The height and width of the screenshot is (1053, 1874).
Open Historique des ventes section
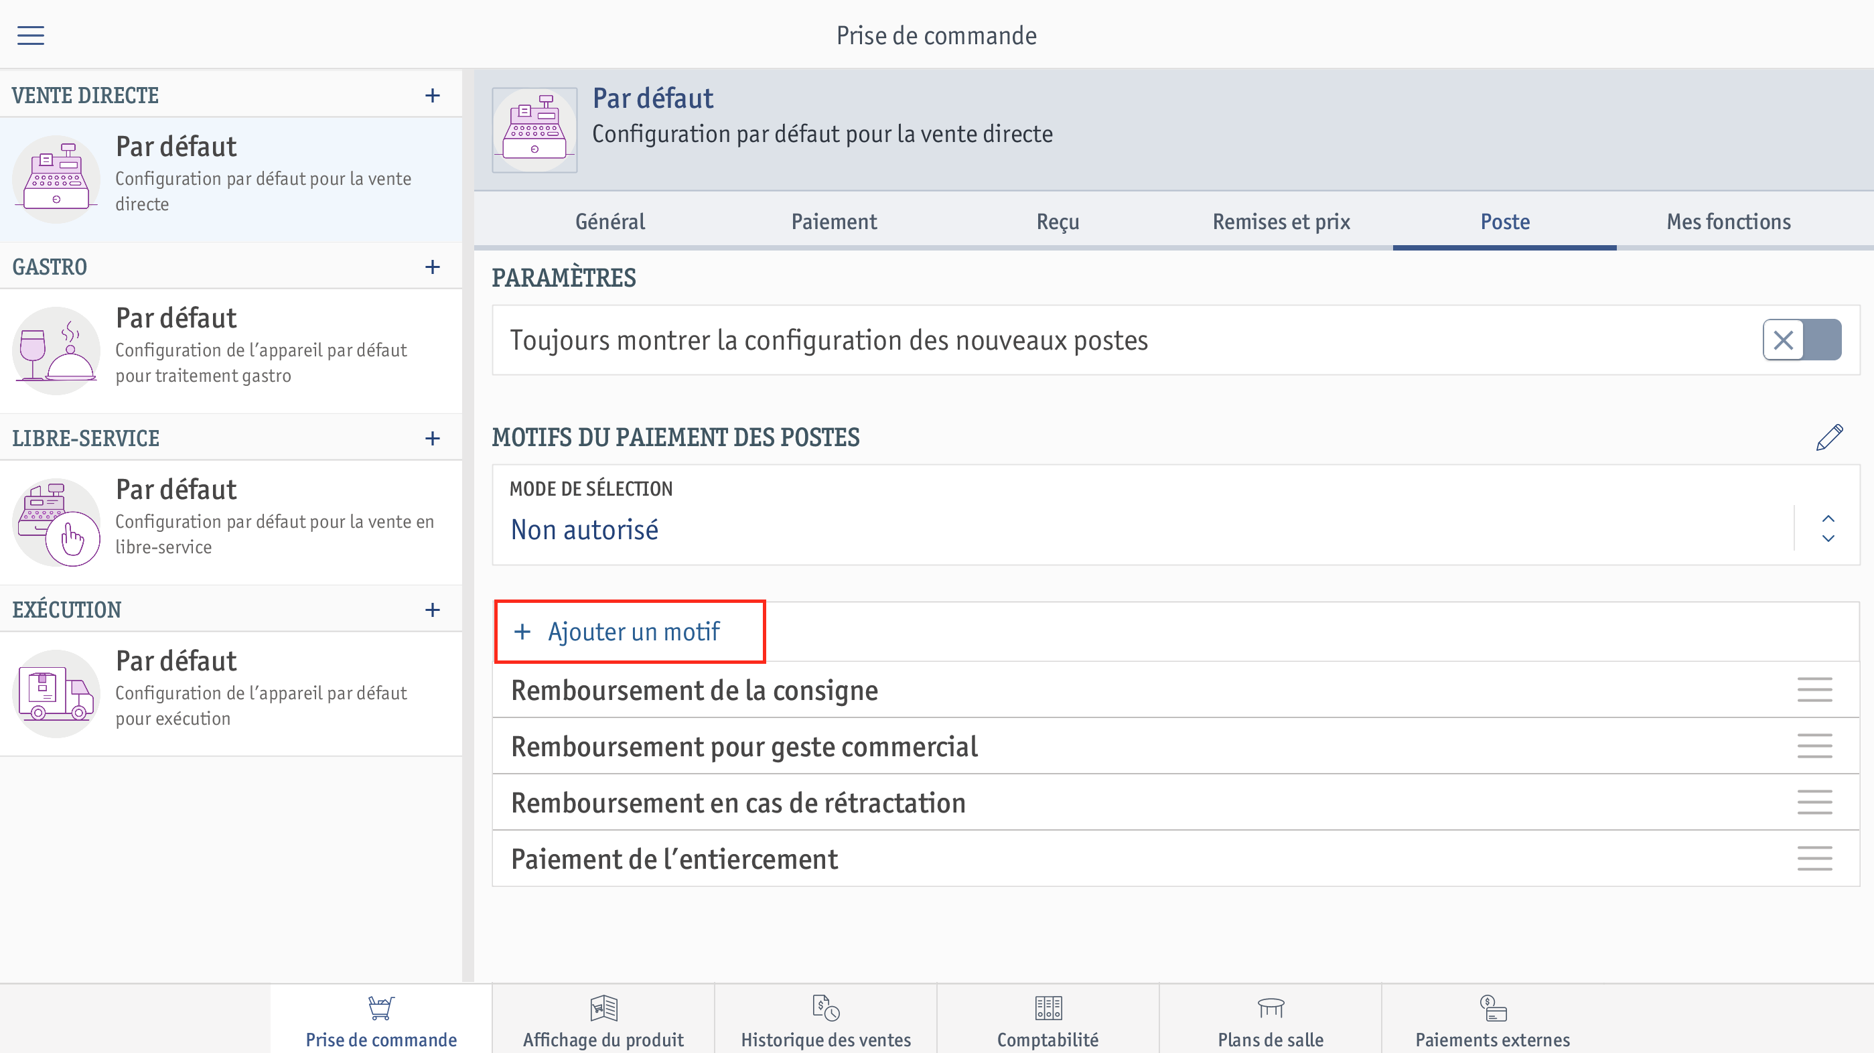tap(826, 1019)
